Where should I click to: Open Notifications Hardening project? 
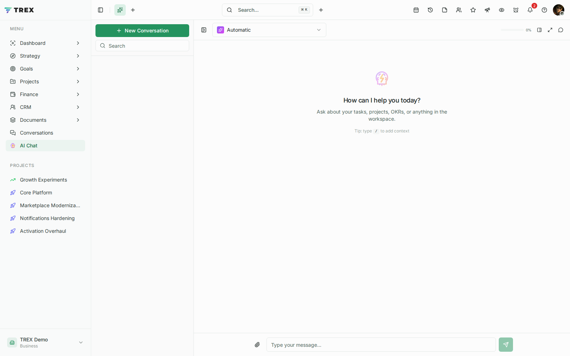[x=45, y=218]
